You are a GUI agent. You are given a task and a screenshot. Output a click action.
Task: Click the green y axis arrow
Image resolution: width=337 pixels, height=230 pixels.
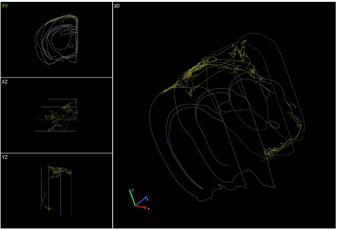[132, 198]
